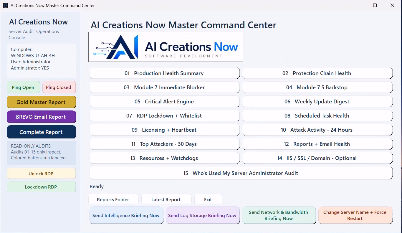This screenshot has height=233, width=402.
Task: Run 07 RDP Lockdown + Whitelist audit
Action: [164, 116]
